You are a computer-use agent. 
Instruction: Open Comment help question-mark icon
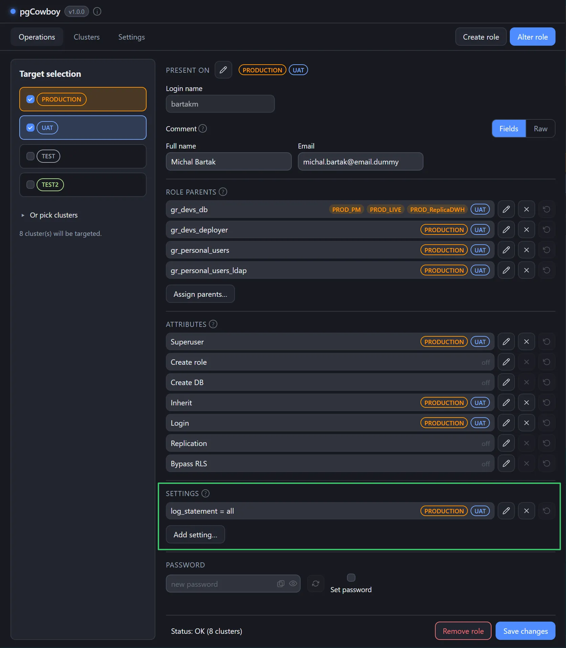pos(203,129)
